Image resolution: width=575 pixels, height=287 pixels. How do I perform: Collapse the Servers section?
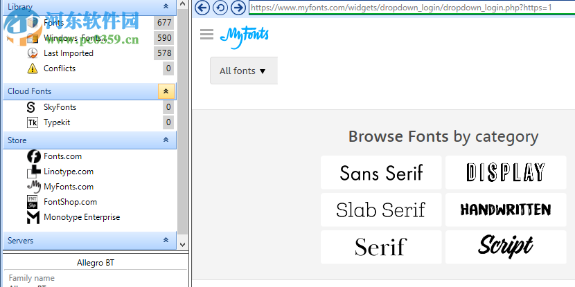166,240
